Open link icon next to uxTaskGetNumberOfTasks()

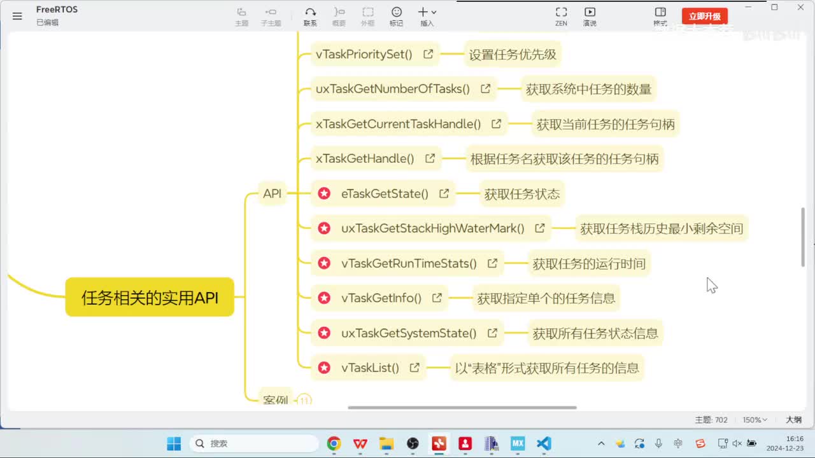tap(486, 89)
